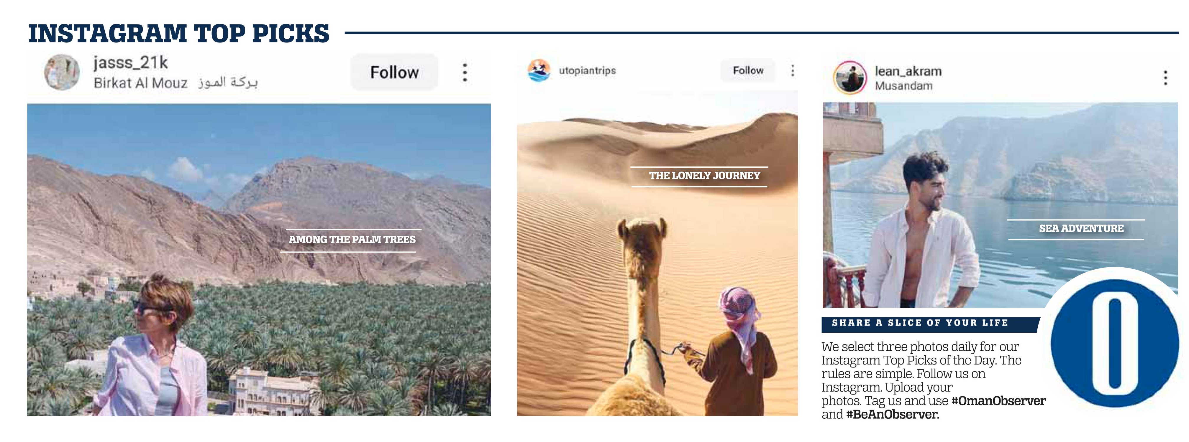Click the utopiantrips profile avatar
Viewport: 1189px width, 442px height.
[x=539, y=70]
